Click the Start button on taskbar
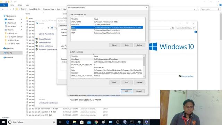This screenshot has height=125, width=222. (x=3, y=122)
